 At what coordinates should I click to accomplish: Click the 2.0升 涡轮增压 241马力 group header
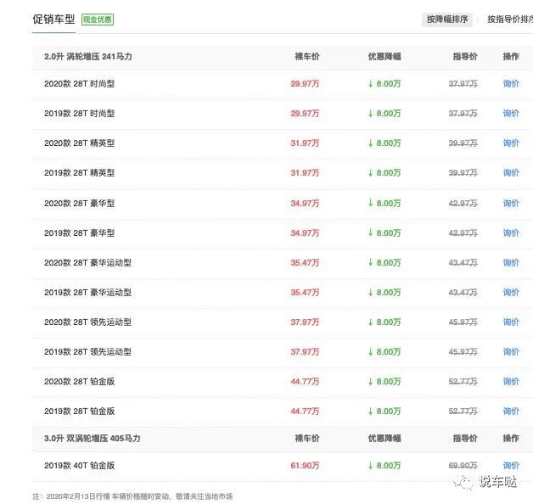pyautogui.click(x=88, y=56)
